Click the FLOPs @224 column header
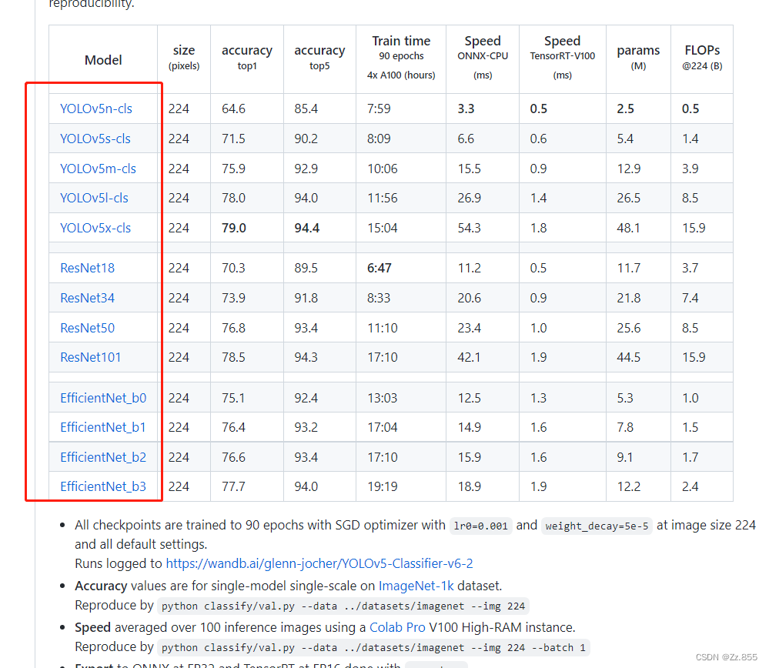Viewport: 769px width, 668px height. 702,58
